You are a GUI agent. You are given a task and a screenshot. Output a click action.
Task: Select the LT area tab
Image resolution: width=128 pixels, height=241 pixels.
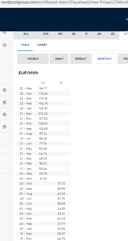click(126, 34)
